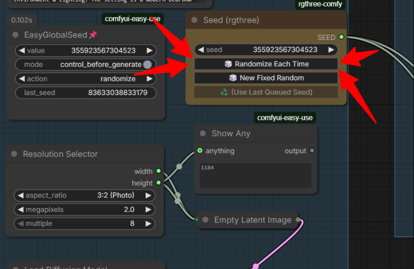
Task: Expand the Empty Latent Image node dot
Action: coord(205,219)
